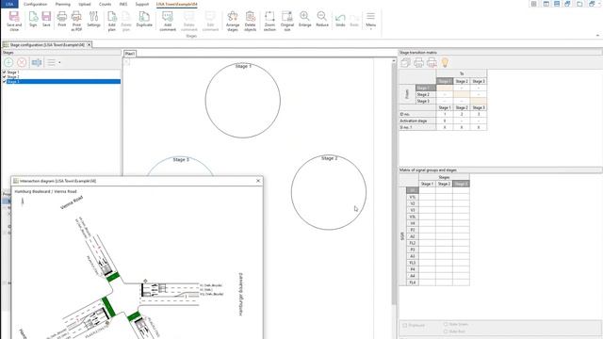
Task: Click From row Stage 3 in transition matrix
Action: point(426,101)
